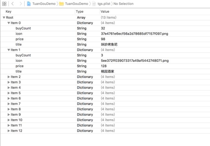The image size is (210, 146).
Task: Expand Item 10 dictionary
Action: (x=9, y=120)
